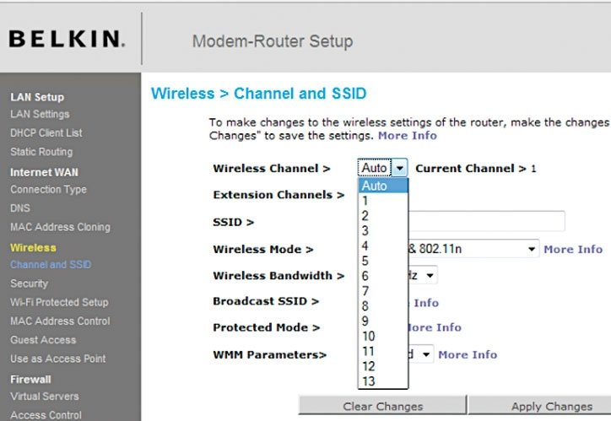
Task: Choose channel 5 from the list
Action: tap(383, 261)
